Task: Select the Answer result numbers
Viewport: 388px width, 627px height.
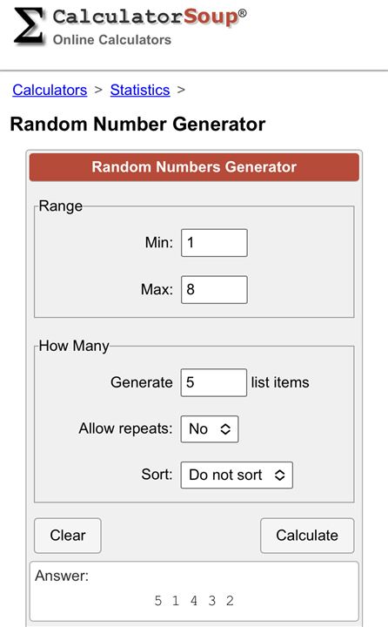Action: click(x=194, y=601)
